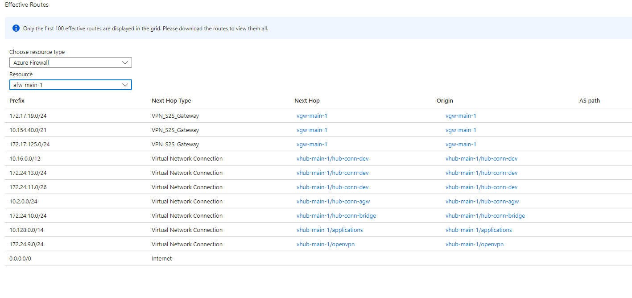This screenshot has width=632, height=298.
Task: Open vhub-main-1/applications next hop link
Action: coord(330,230)
